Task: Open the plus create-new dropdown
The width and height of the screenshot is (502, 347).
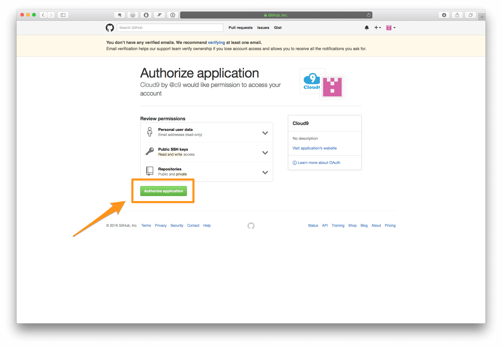Action: (x=378, y=28)
